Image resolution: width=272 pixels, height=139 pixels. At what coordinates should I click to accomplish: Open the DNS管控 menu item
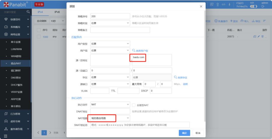coord(15,78)
